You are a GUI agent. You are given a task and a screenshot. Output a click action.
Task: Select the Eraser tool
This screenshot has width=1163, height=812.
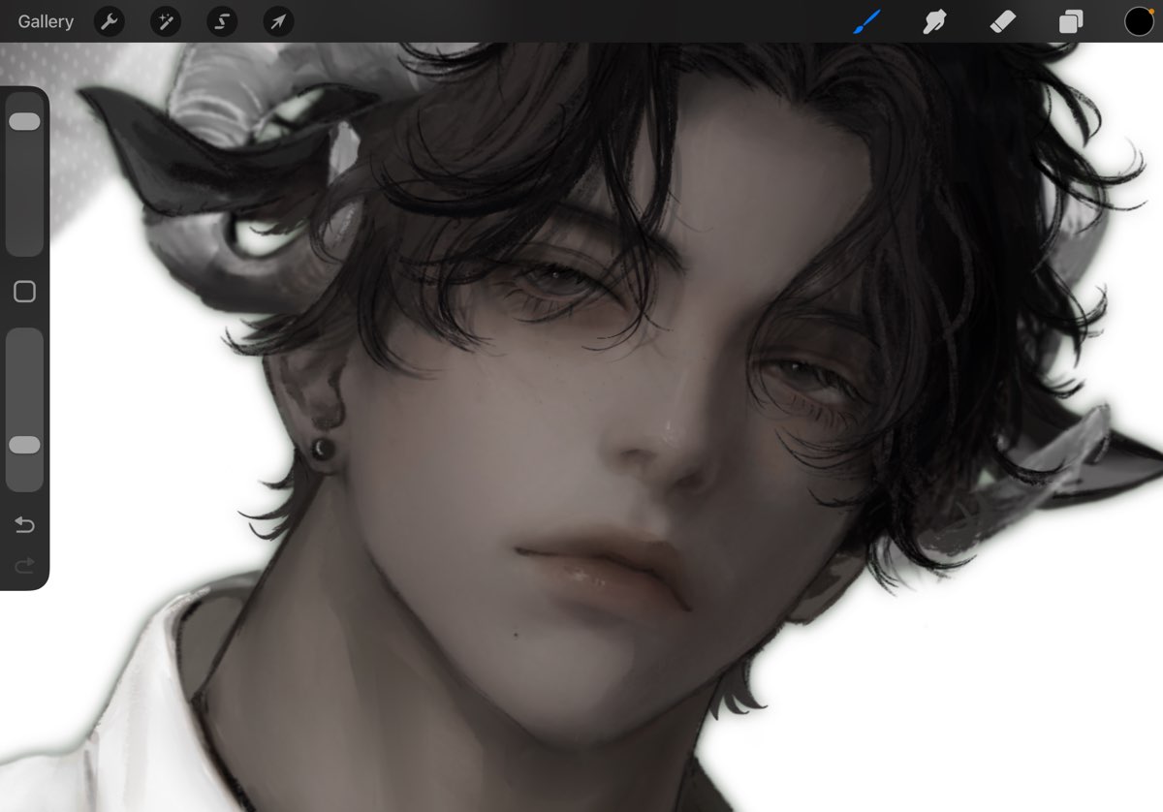click(1003, 21)
